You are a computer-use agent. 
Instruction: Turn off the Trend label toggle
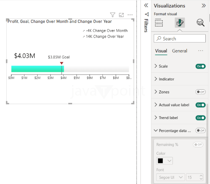(x=200, y=118)
